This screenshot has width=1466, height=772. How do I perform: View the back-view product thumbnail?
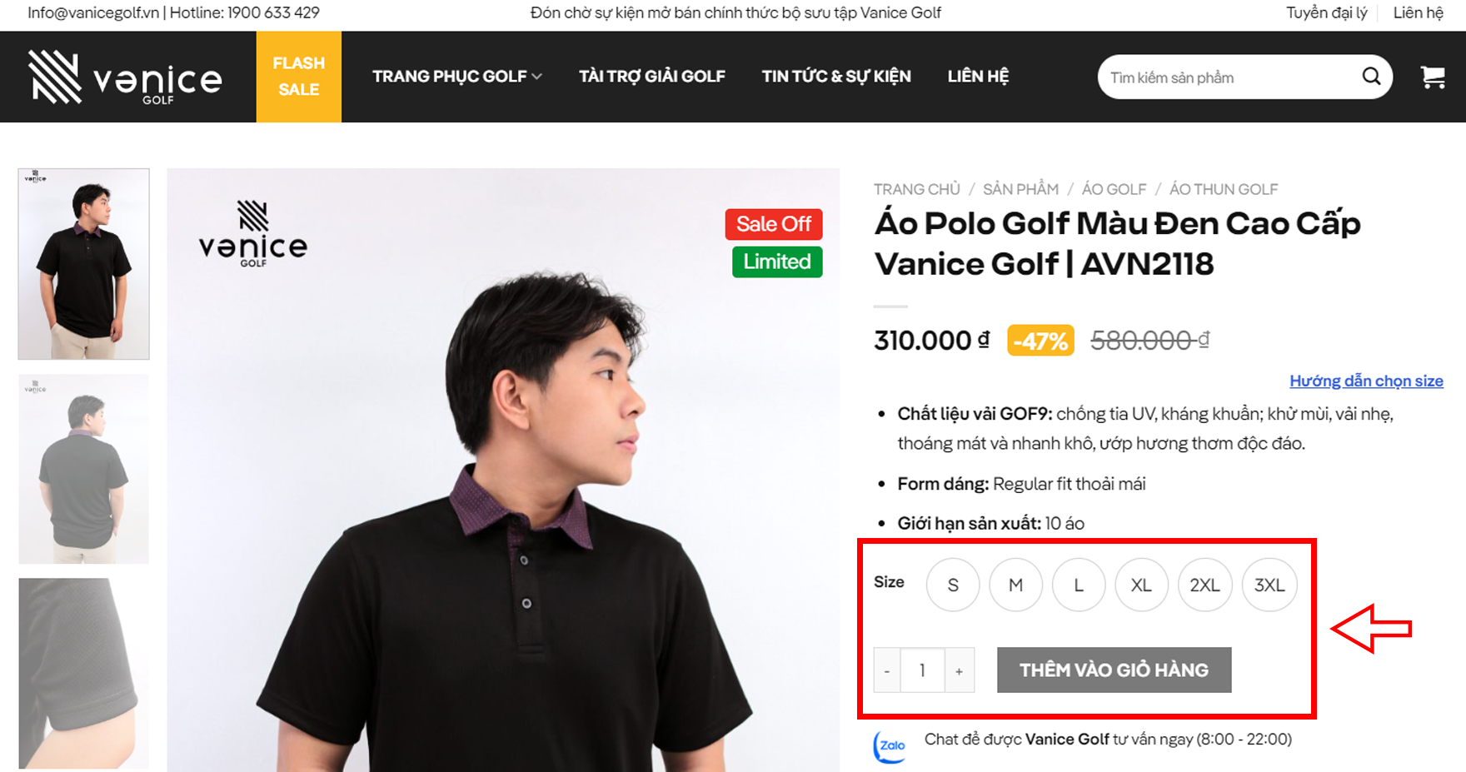83,469
